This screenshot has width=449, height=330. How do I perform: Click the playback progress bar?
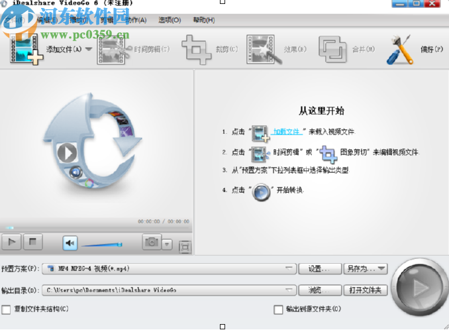(96, 228)
